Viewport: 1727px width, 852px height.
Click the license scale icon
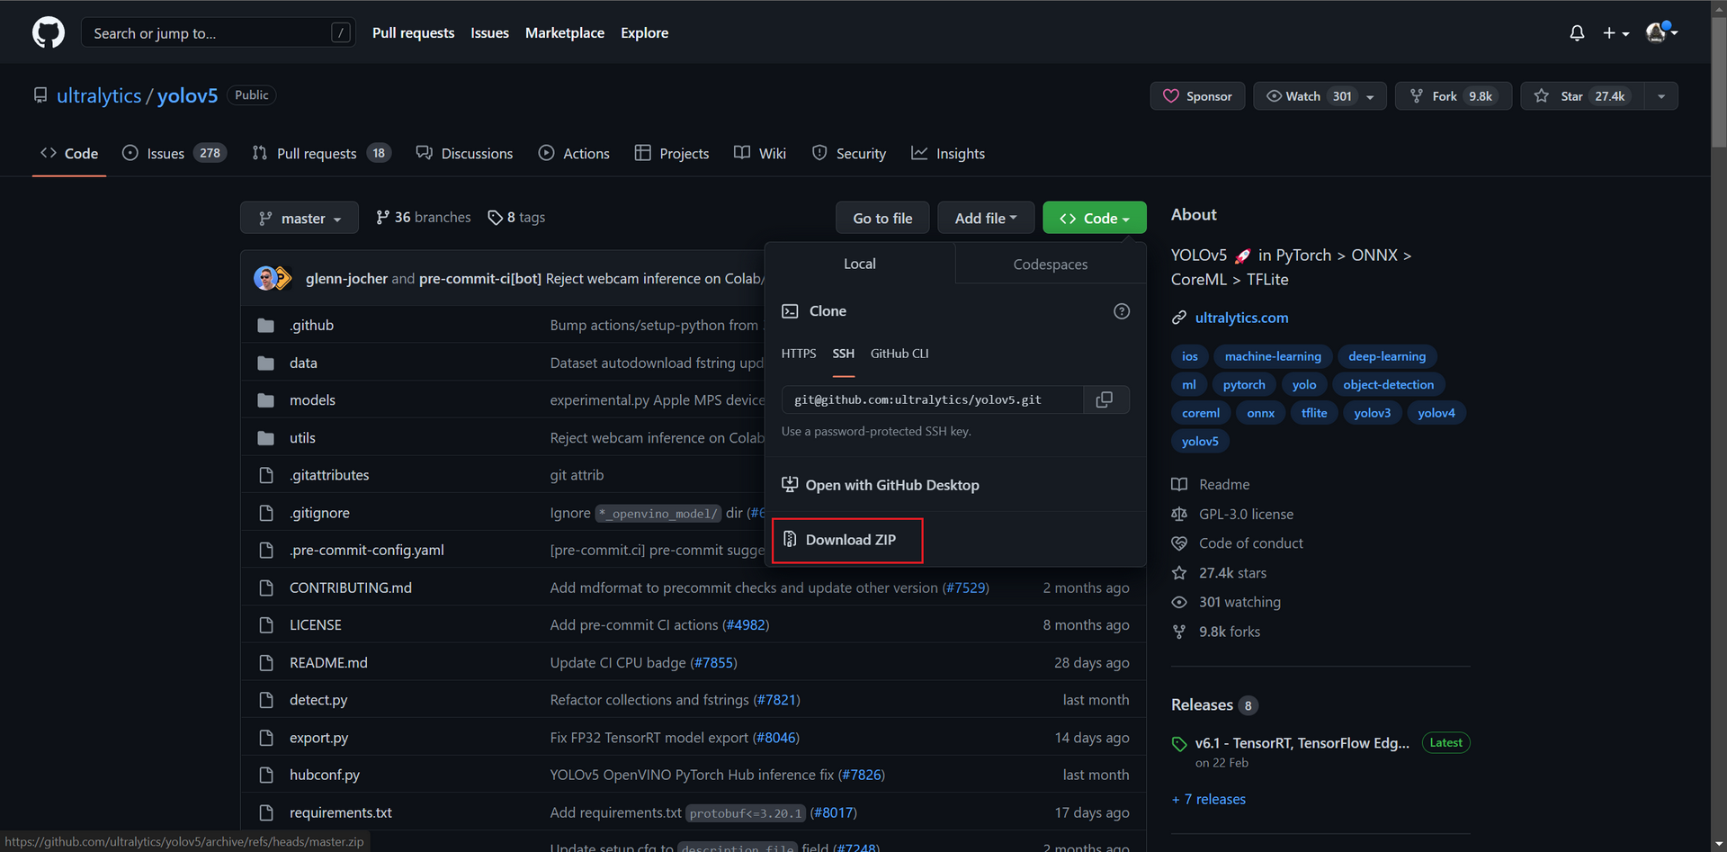coord(1179,515)
